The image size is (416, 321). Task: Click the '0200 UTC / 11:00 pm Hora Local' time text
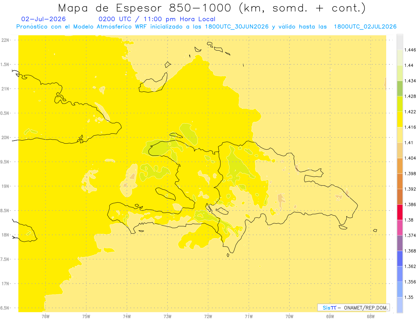(x=157, y=19)
